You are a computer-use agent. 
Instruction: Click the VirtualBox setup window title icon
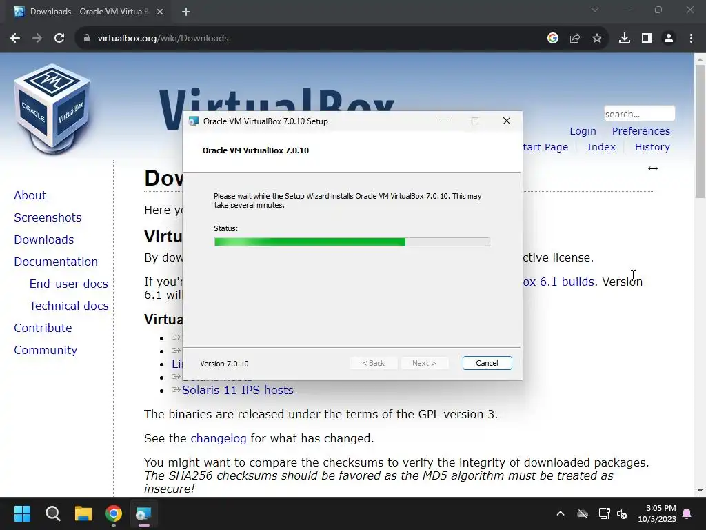point(194,121)
